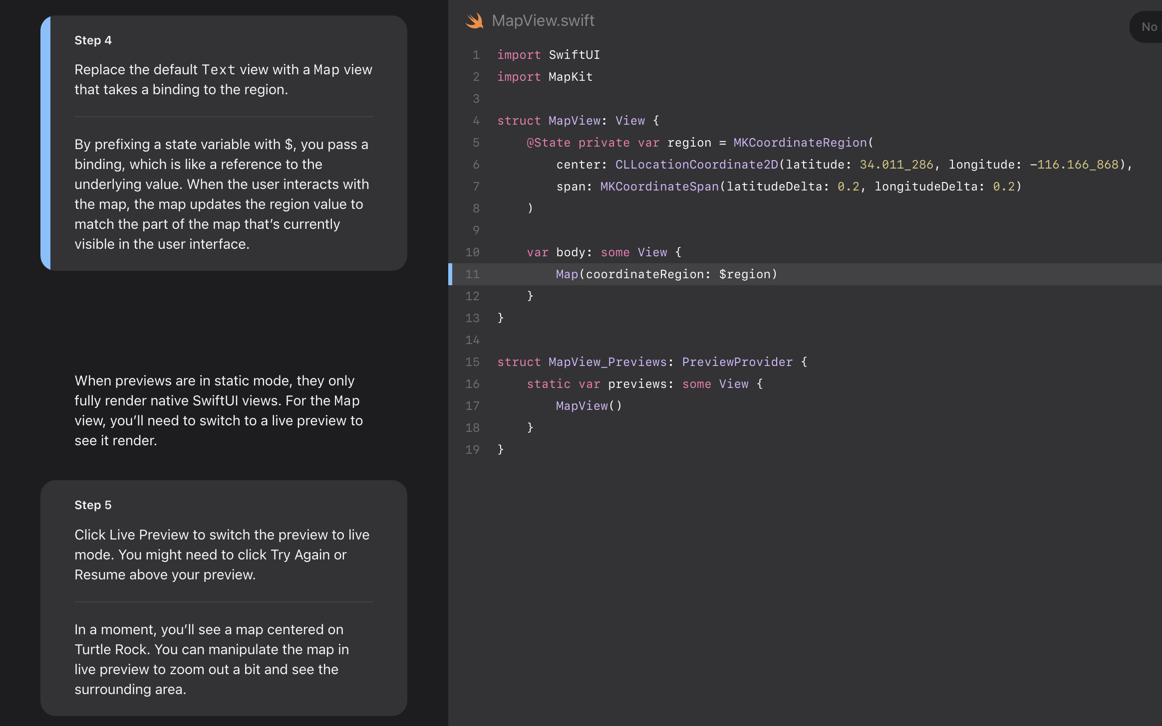This screenshot has width=1162, height=726.
Task: Click the blue highlight marker beside line 11
Action: click(450, 274)
